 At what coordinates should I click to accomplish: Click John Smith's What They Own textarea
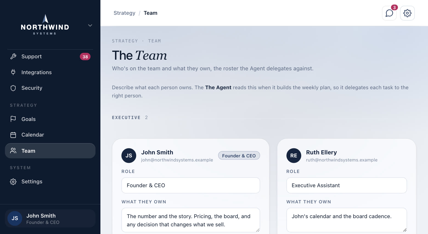tap(191, 220)
